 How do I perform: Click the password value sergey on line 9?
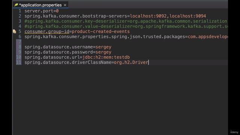(103, 52)
